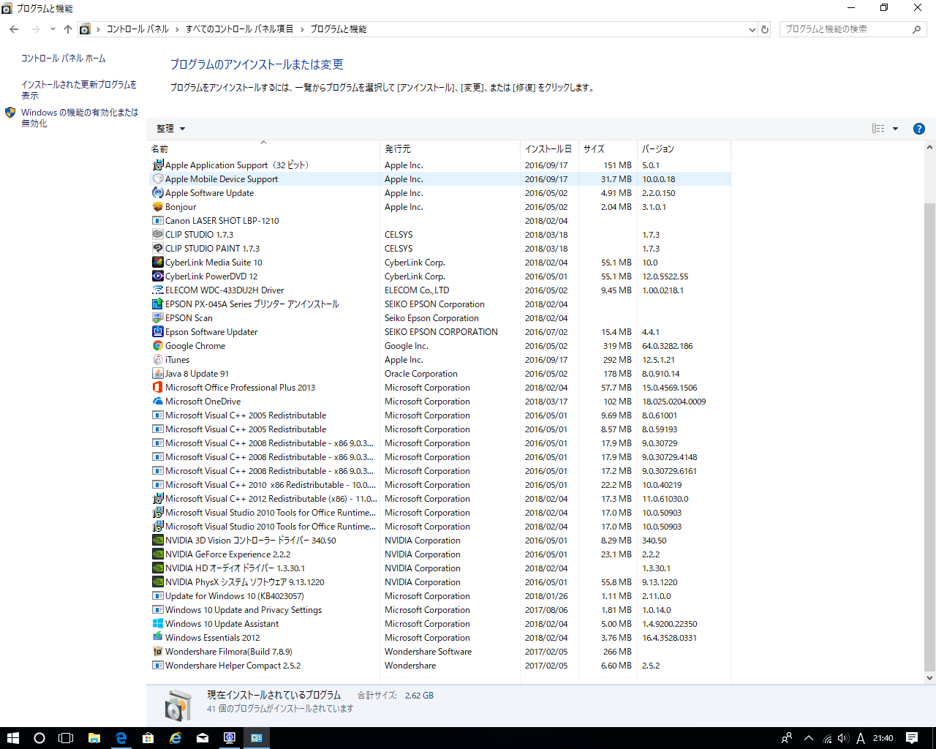This screenshot has height=749, width=936.
Task: Select the Microsoft Office Professional Plus 2013 icon
Action: (x=158, y=388)
